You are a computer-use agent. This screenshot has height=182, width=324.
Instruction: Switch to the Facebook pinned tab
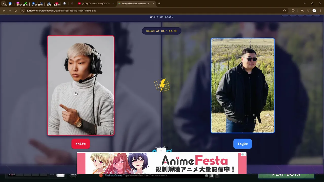10,4
